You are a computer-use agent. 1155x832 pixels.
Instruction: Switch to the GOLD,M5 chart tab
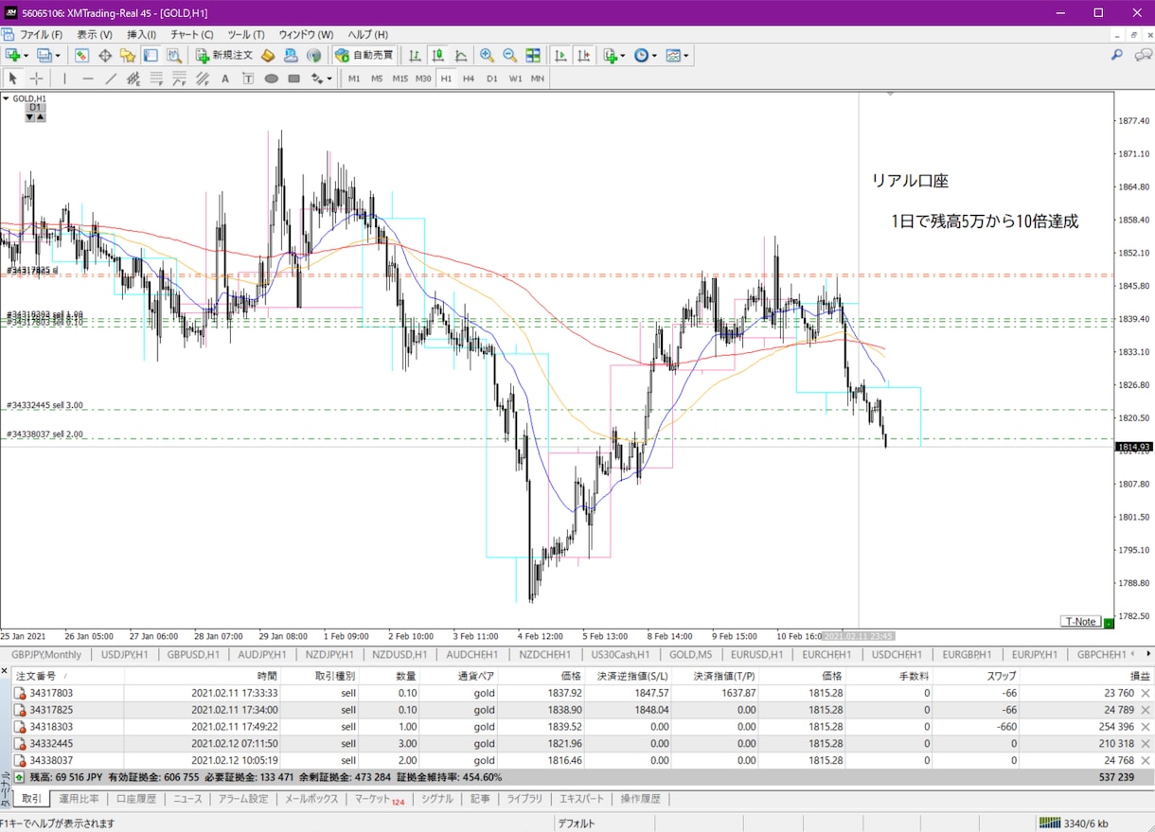click(x=691, y=654)
